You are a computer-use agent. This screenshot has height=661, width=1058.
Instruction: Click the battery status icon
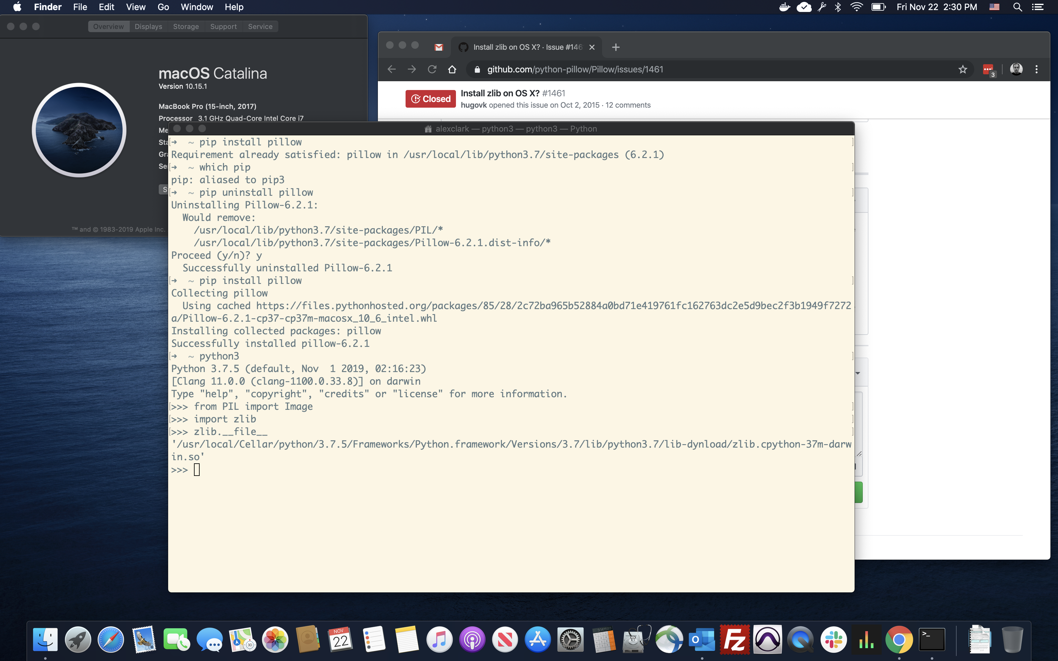pyautogui.click(x=878, y=7)
